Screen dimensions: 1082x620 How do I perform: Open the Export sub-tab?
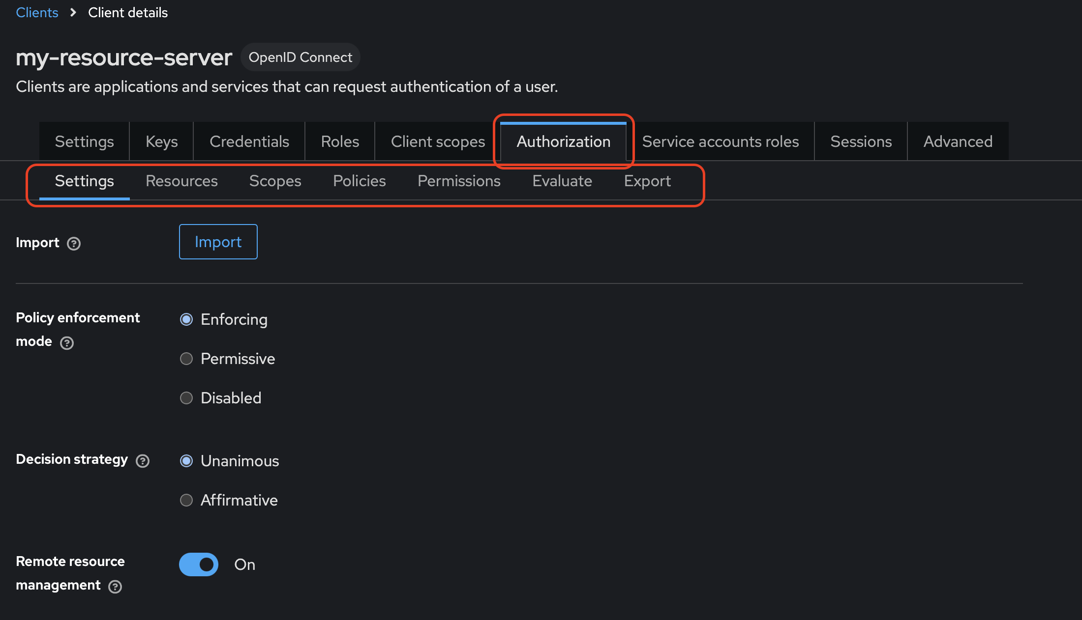(x=647, y=181)
